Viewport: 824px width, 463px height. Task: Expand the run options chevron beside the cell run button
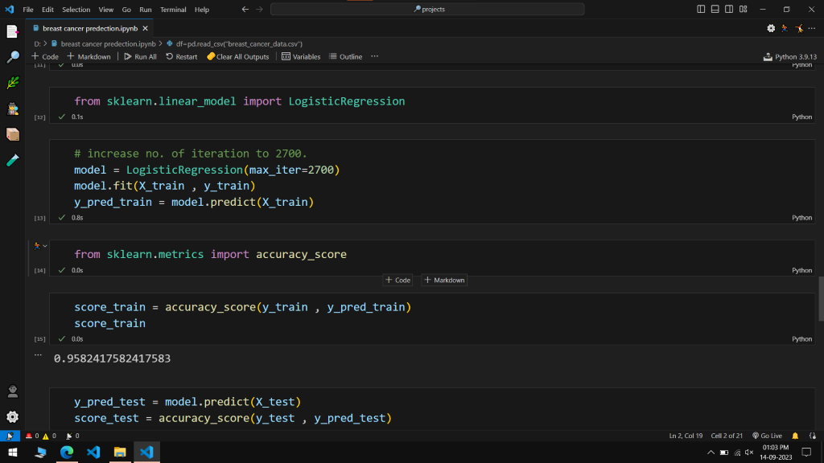(x=45, y=246)
